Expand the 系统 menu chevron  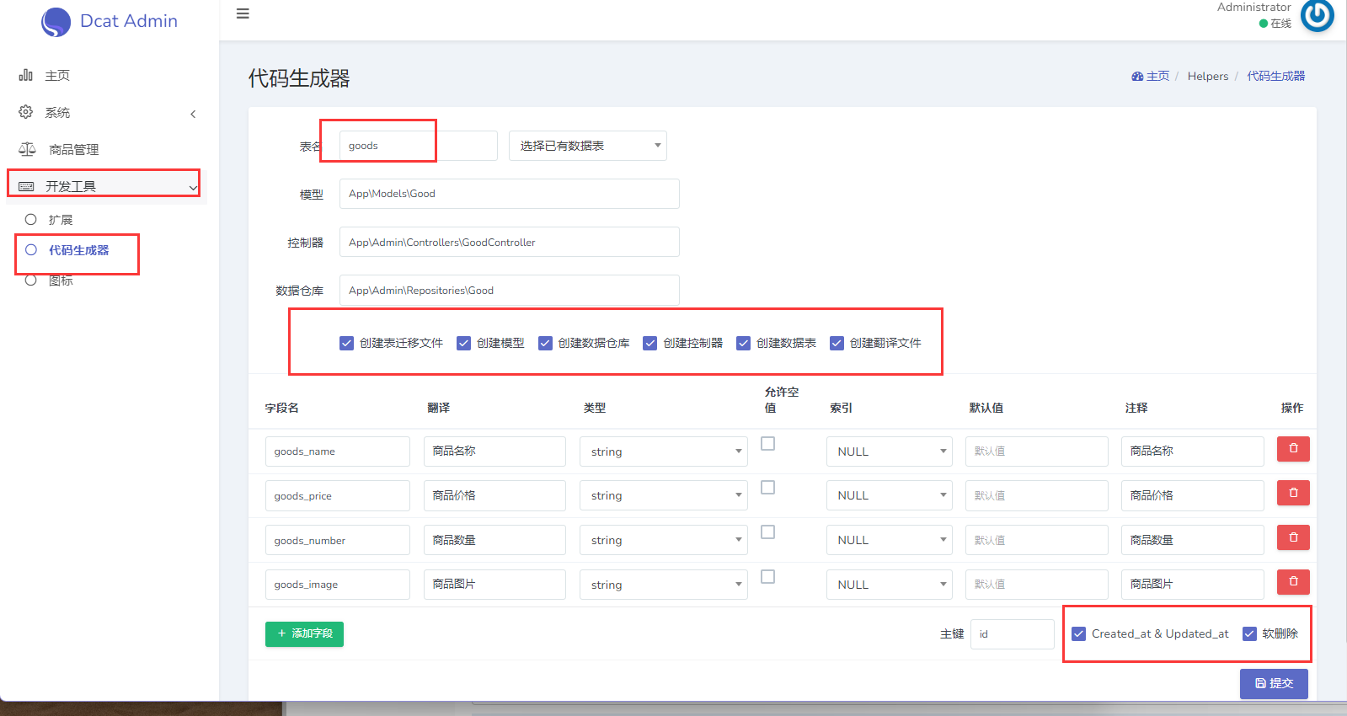[x=193, y=114]
